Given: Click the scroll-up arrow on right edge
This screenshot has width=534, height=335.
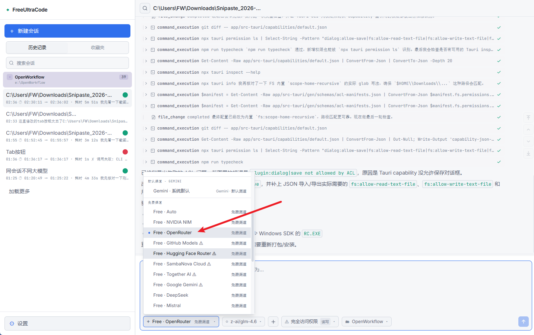Looking at the screenshot, I should coord(528,130).
